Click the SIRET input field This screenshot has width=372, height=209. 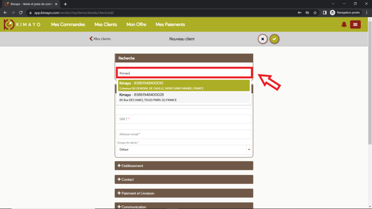(184, 119)
